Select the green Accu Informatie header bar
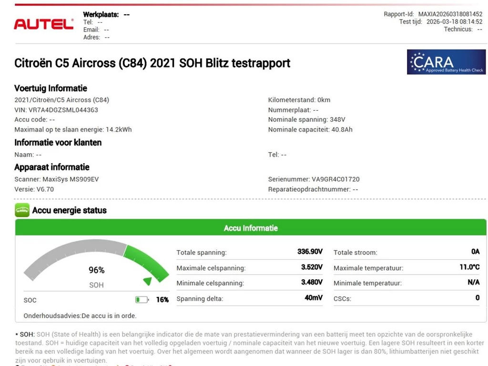This screenshot has height=366, width=488. click(251, 228)
